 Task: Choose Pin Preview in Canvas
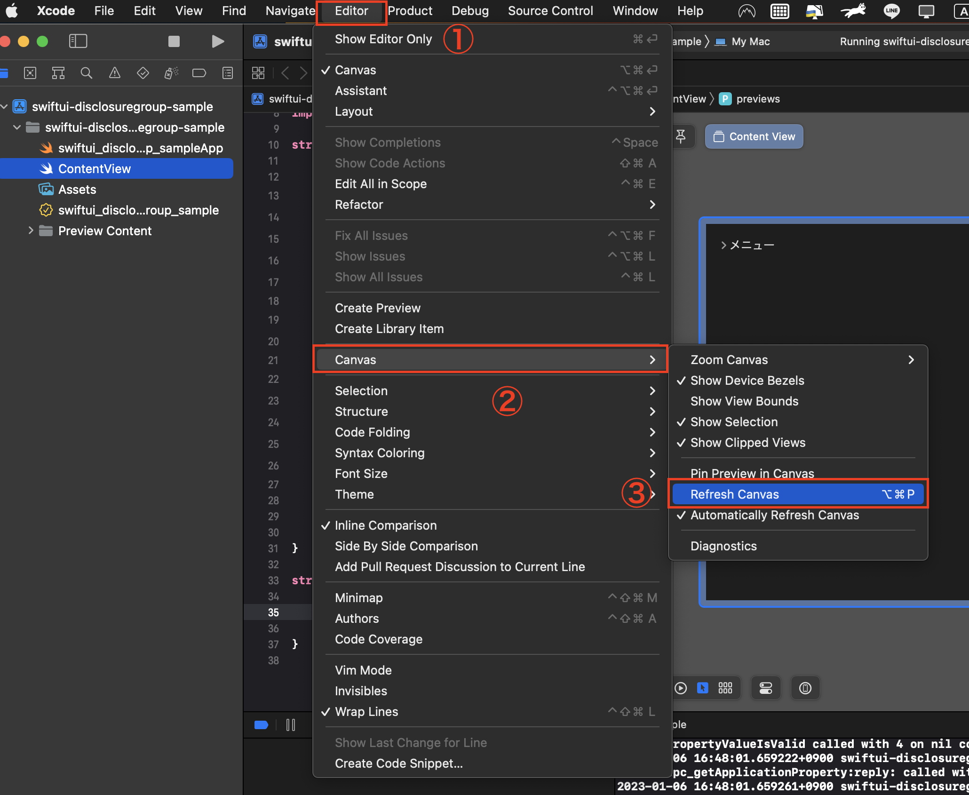[798, 474]
